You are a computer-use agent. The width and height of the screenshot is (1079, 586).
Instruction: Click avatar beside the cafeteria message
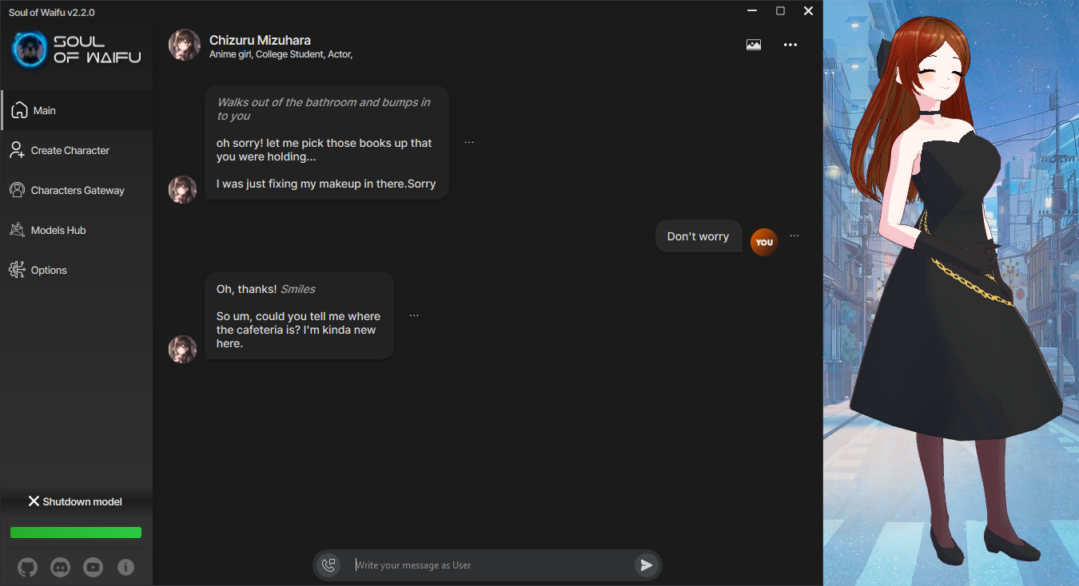click(x=182, y=349)
